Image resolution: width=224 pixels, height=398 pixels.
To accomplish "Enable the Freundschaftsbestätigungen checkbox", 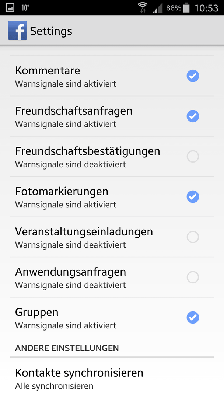I will click(193, 156).
